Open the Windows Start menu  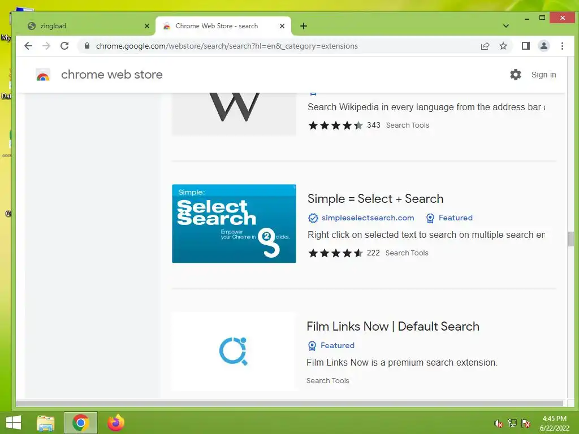click(x=14, y=423)
